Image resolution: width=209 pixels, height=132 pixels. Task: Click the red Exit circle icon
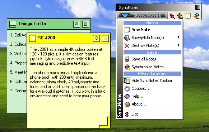(127, 114)
